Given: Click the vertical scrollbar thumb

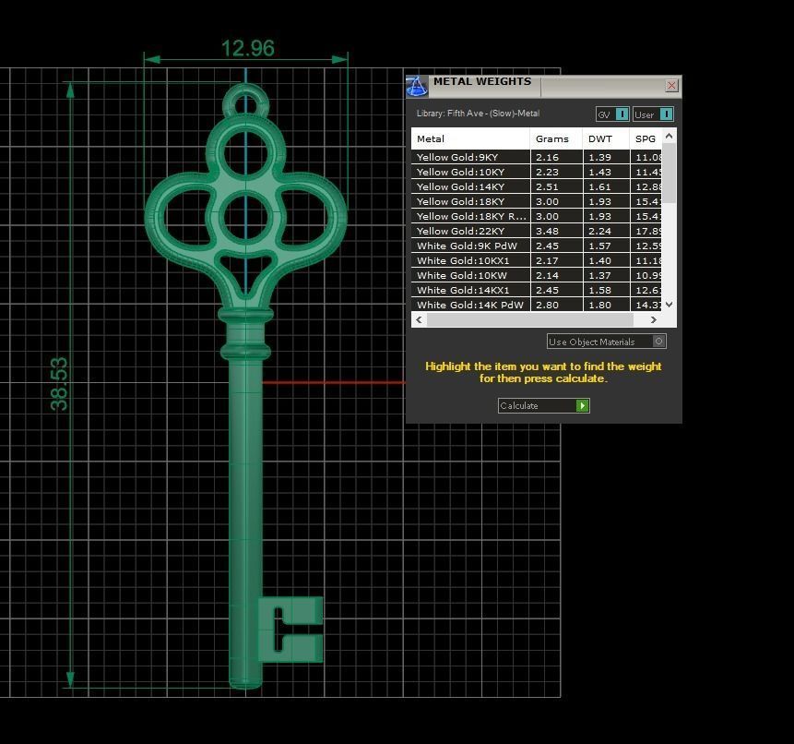Looking at the screenshot, I should [x=669, y=173].
